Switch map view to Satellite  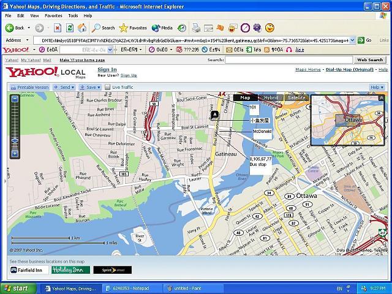pos(296,97)
